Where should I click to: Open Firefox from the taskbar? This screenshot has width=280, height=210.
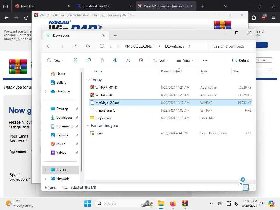coord(173,203)
